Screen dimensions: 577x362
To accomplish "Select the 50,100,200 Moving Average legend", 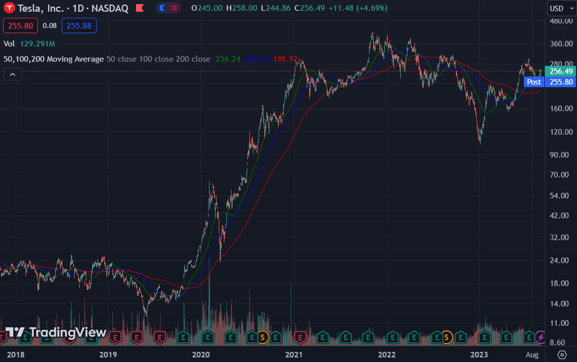I will pyautogui.click(x=54, y=59).
